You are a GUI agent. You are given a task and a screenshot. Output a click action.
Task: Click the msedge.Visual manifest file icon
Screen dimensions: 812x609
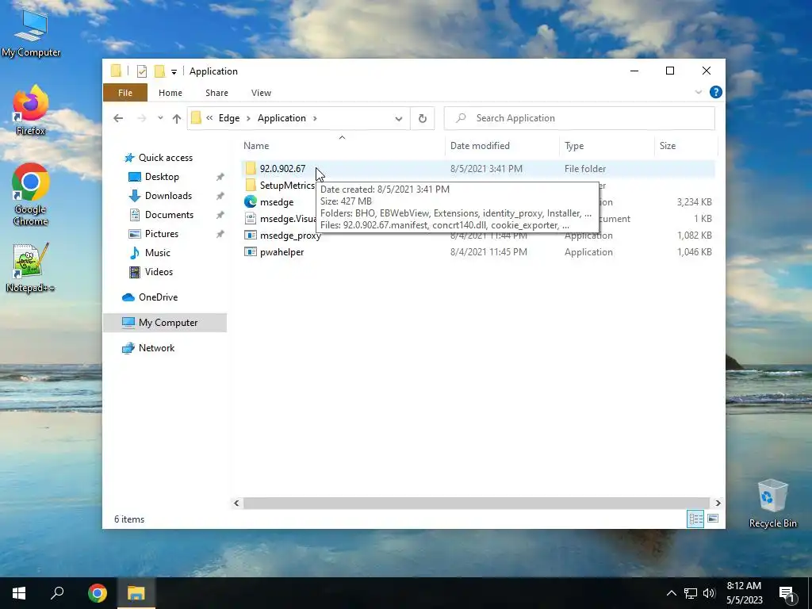tap(251, 219)
